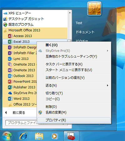Open the SkyDrive Pro(S) submenu

(74, 51)
